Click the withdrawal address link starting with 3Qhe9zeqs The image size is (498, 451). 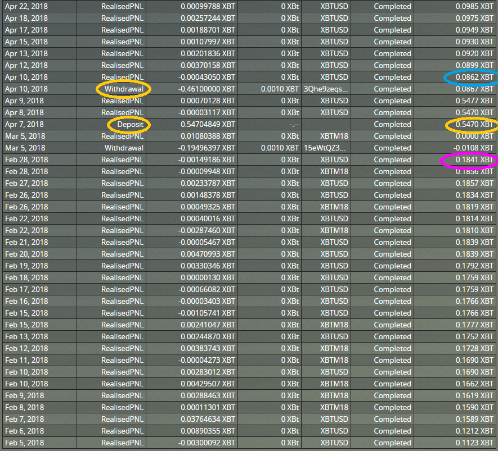click(326, 89)
